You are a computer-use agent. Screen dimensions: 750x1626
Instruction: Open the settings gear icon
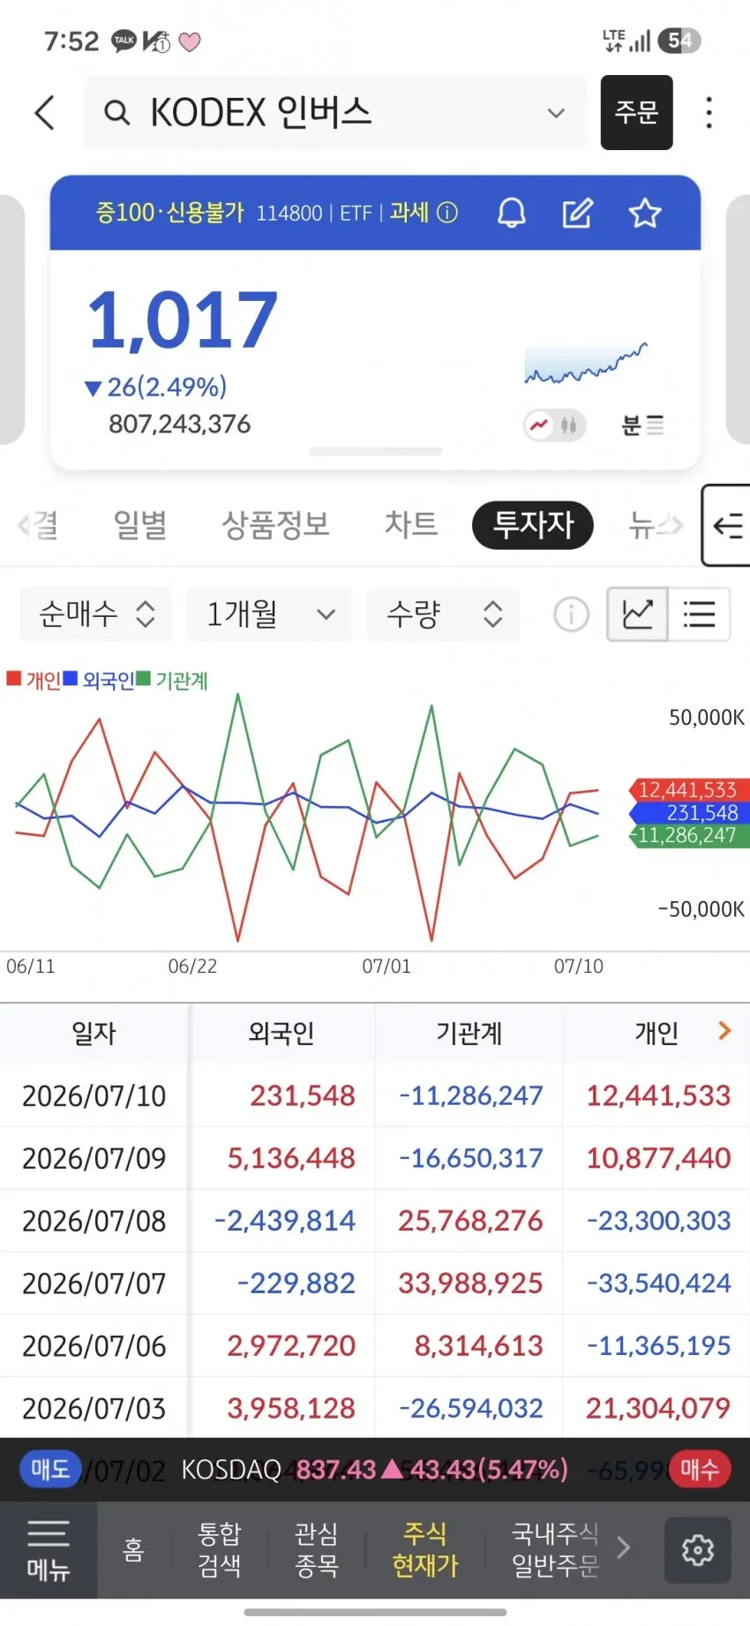coord(698,1550)
